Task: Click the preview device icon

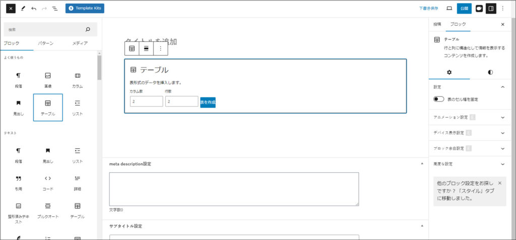Action: pos(449,9)
